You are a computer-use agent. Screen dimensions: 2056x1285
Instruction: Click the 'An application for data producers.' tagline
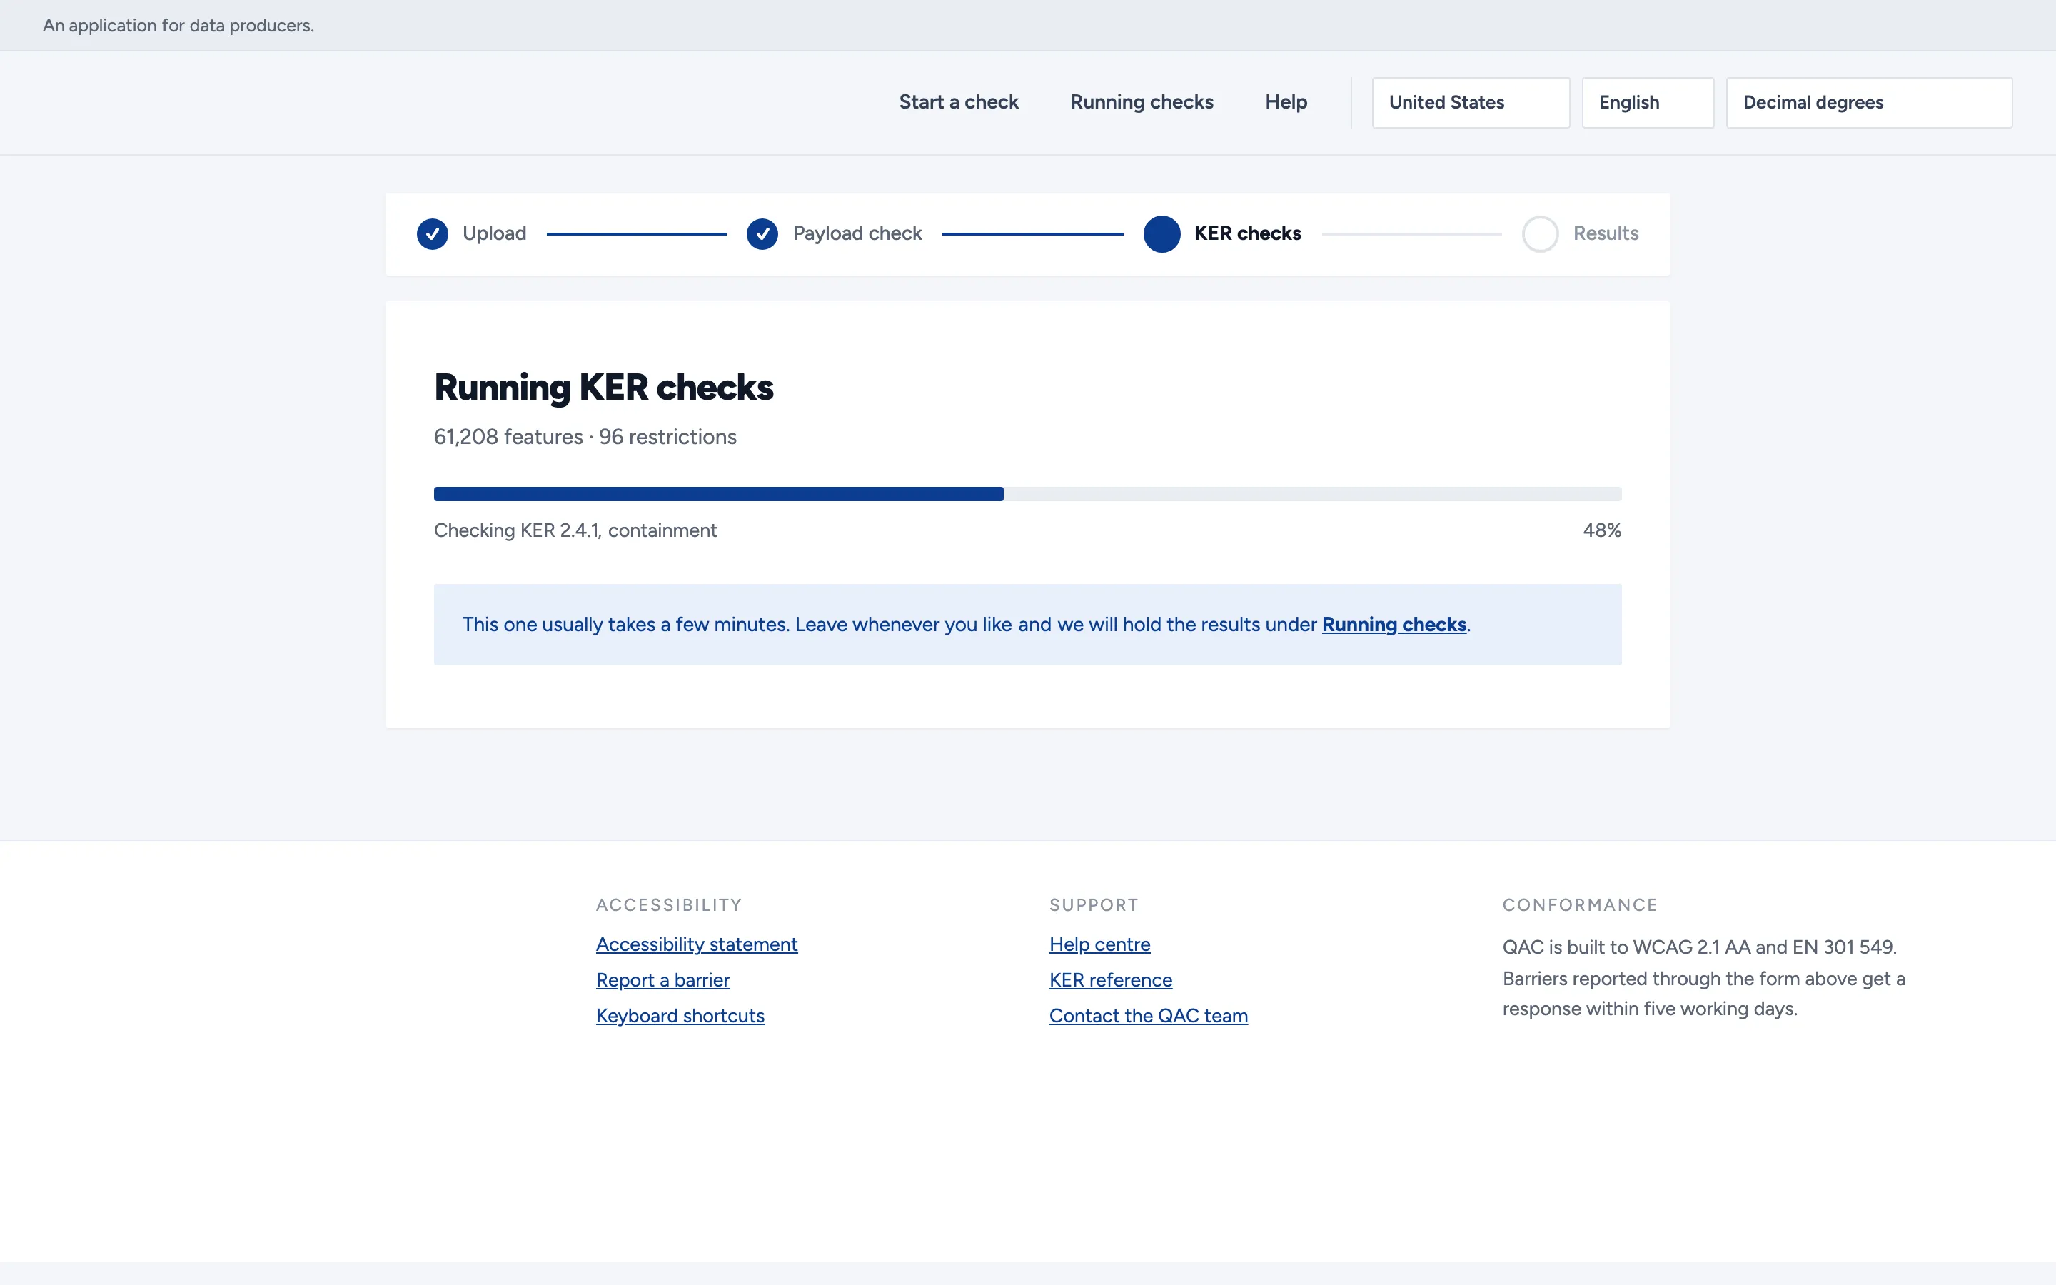pos(178,26)
